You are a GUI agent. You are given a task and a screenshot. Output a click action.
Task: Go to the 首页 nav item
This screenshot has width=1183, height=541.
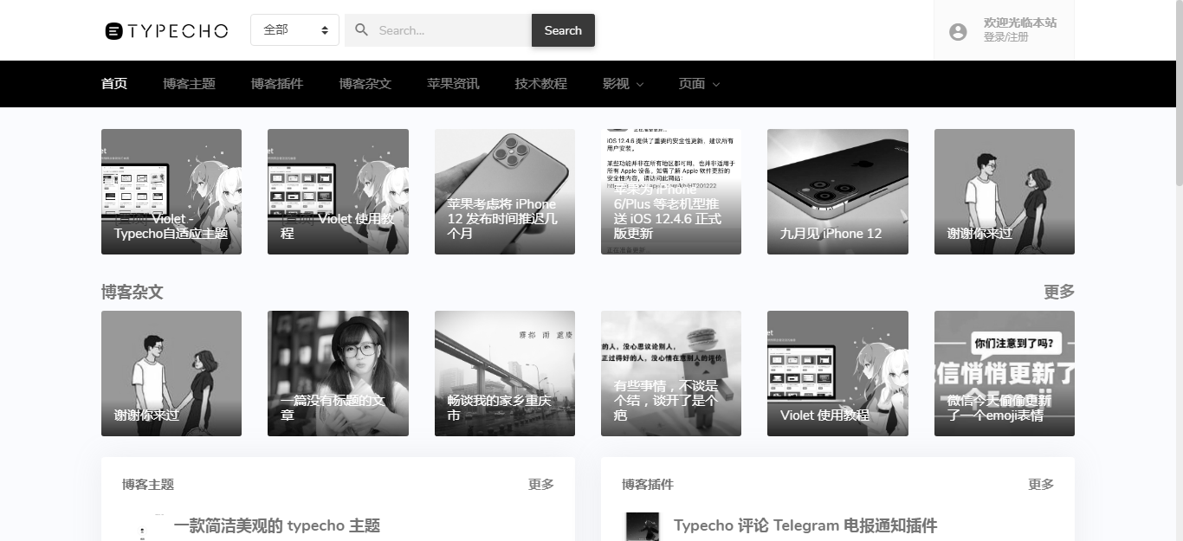click(114, 84)
